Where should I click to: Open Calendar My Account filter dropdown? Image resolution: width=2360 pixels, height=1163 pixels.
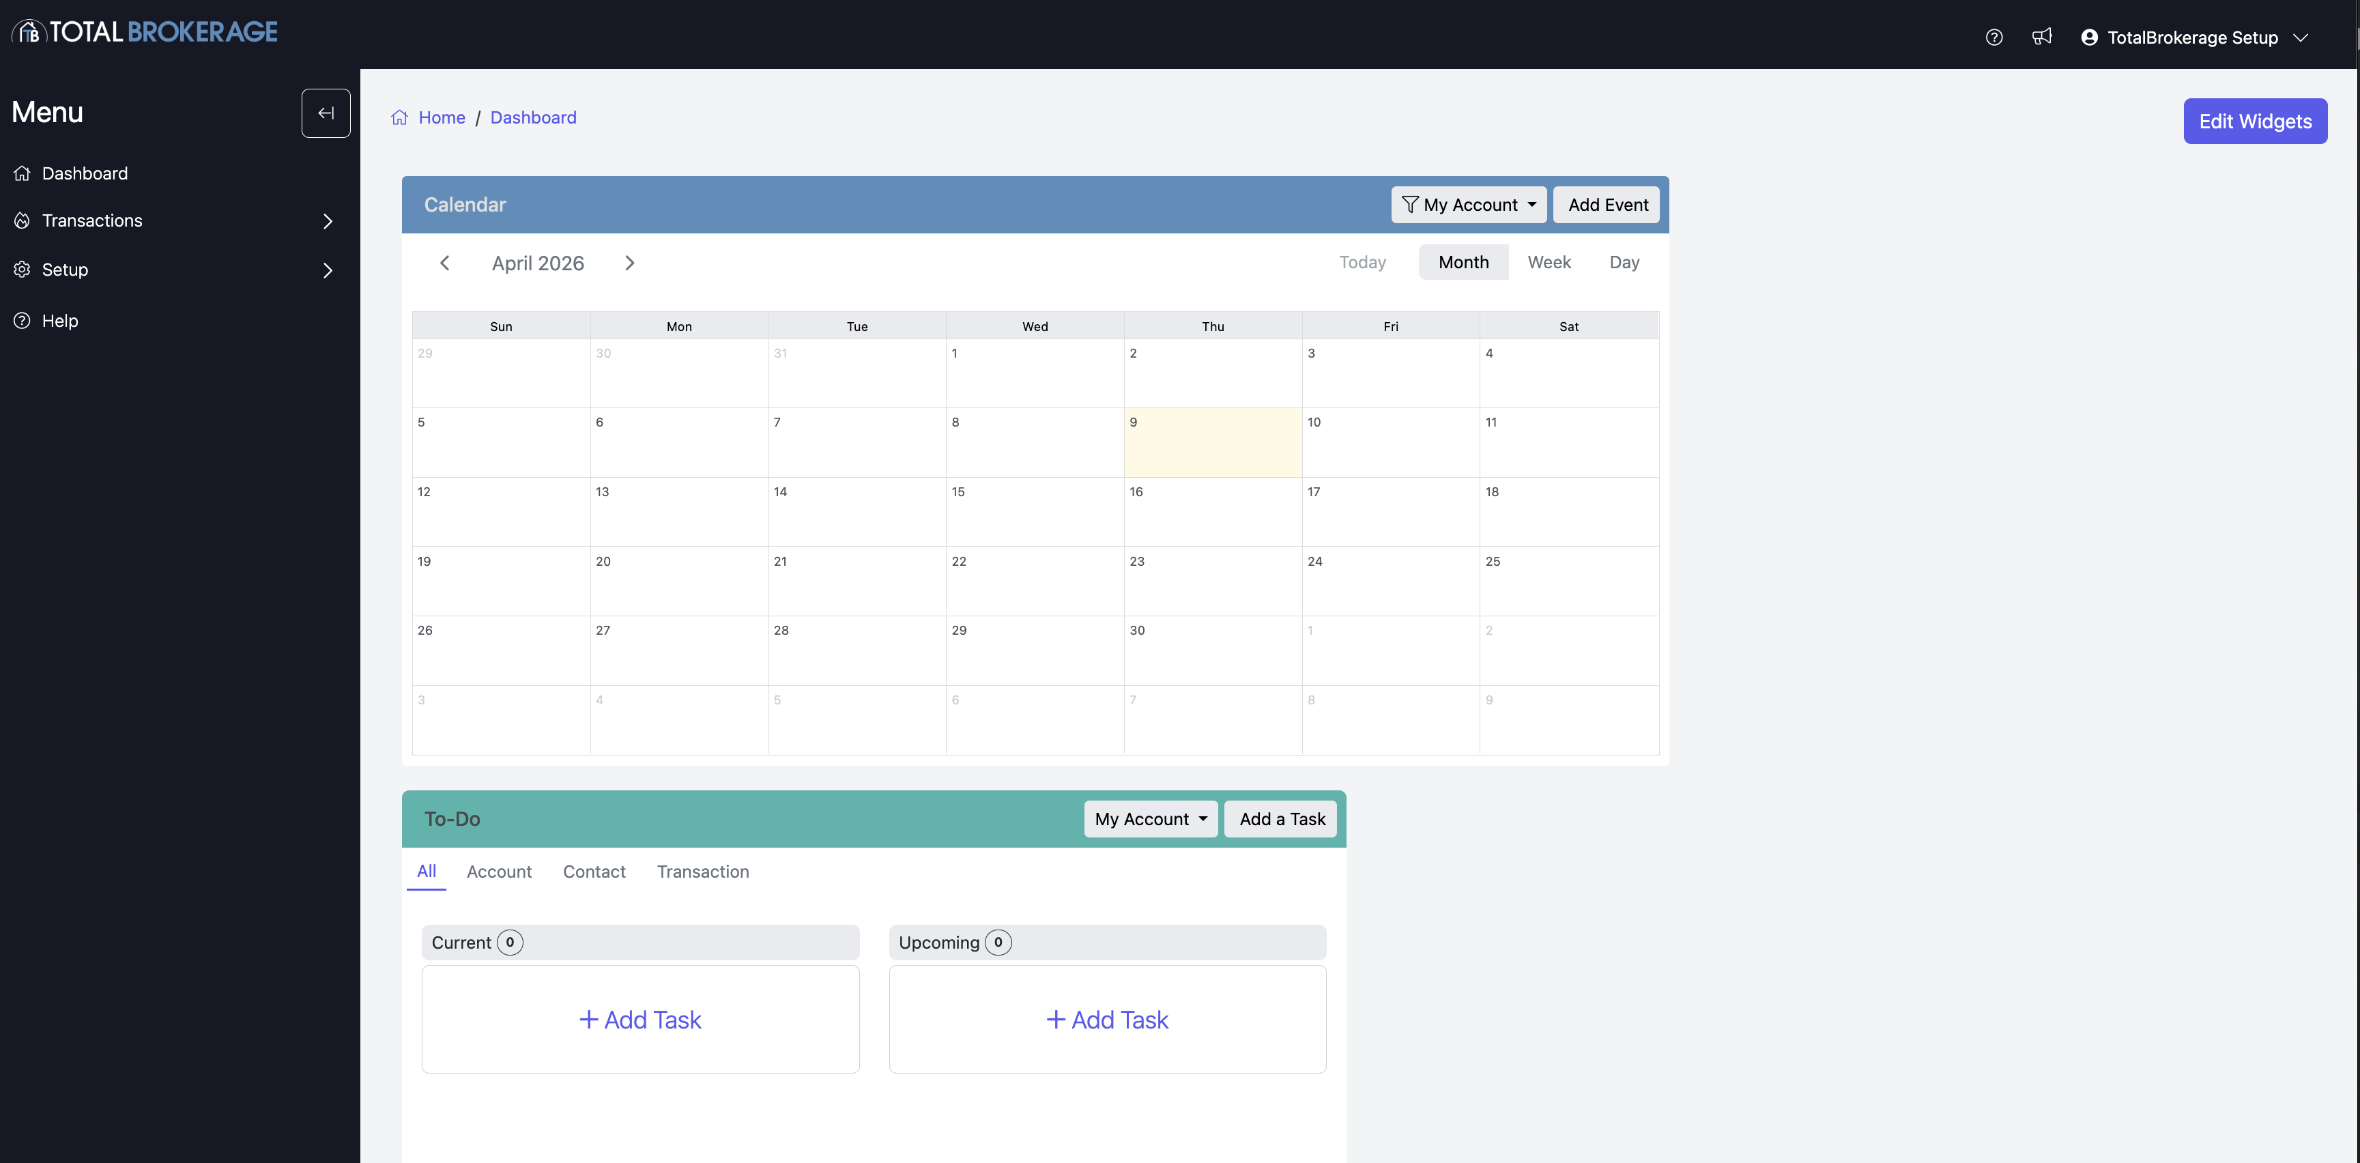[1469, 204]
